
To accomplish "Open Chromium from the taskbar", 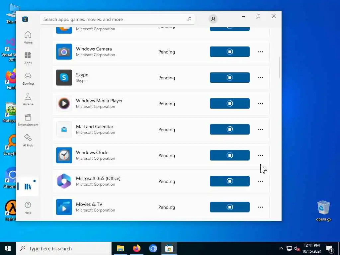I will (x=153, y=248).
